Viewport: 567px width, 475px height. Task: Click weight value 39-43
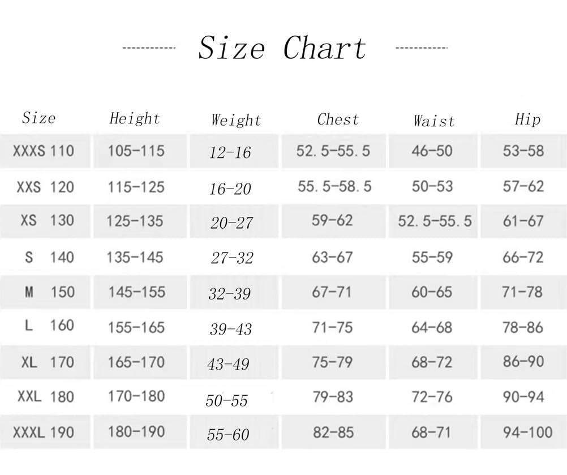coord(231,329)
